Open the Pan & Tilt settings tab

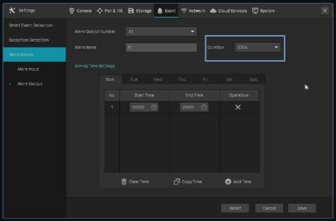[x=110, y=10]
